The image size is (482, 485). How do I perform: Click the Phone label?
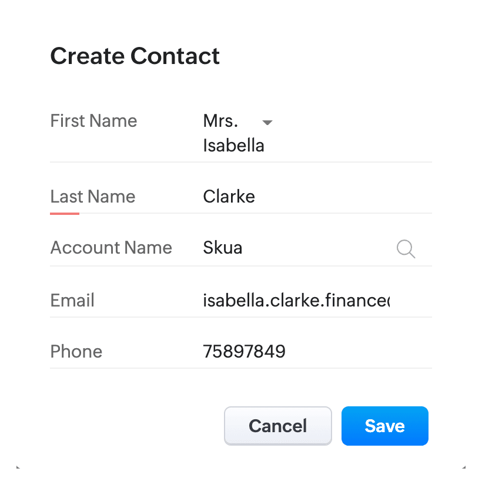tap(76, 352)
